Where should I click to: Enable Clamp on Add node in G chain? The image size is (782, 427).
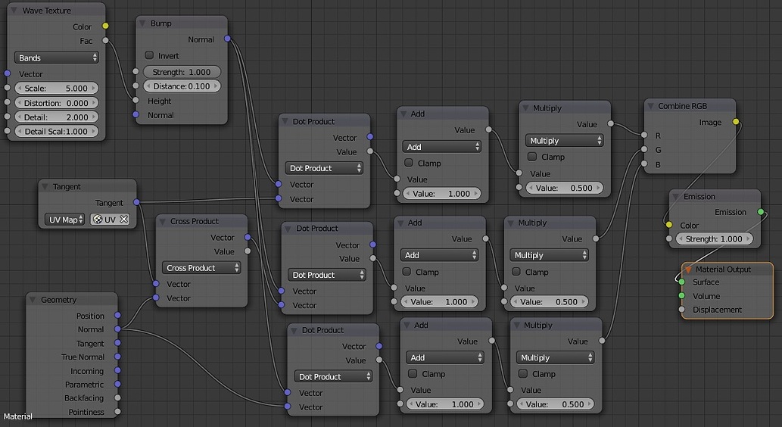pyautogui.click(x=407, y=271)
